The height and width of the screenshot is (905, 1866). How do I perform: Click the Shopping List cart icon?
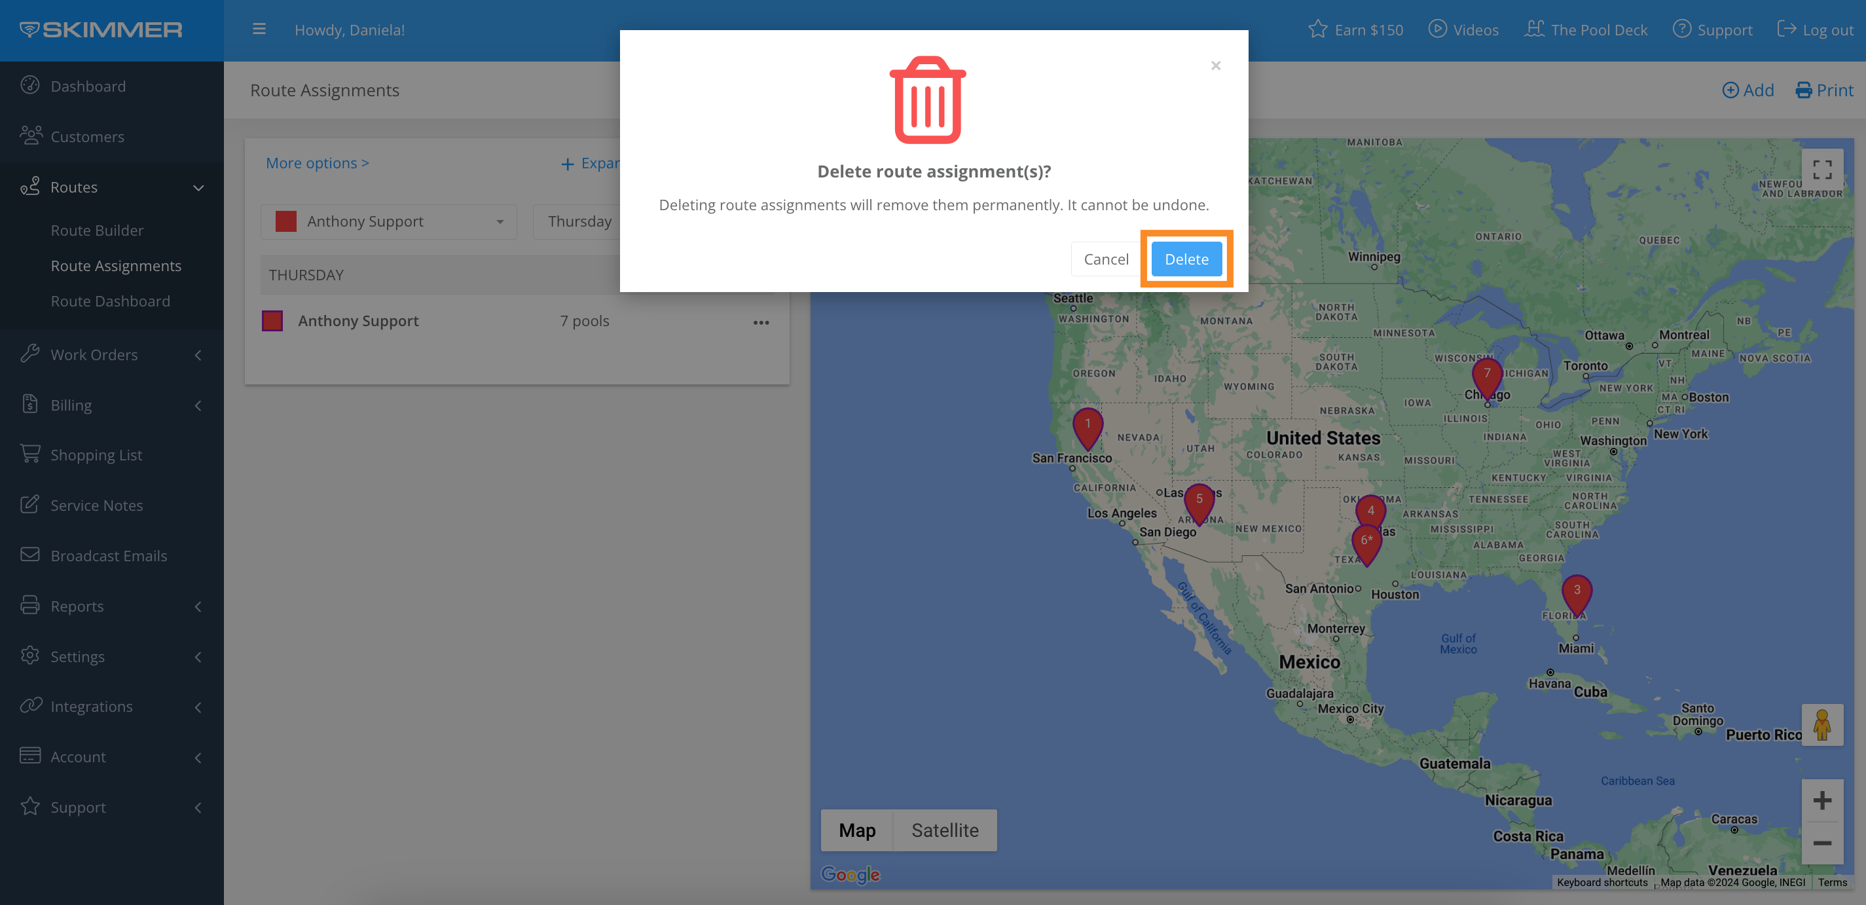pos(29,454)
